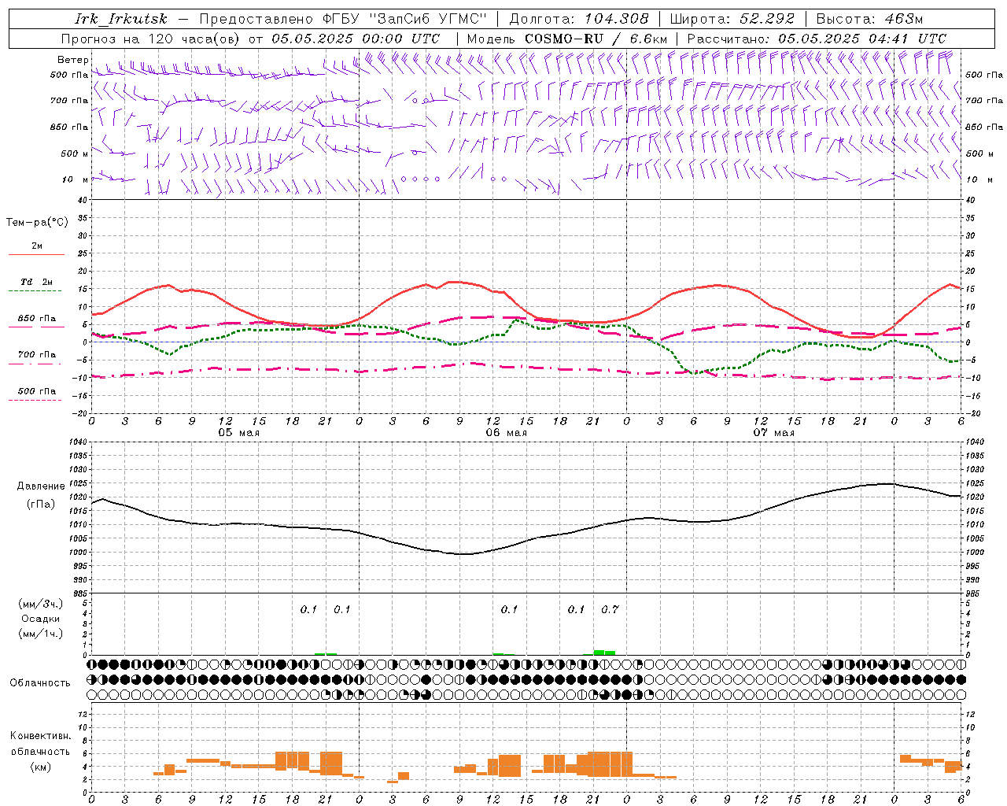
Task: Click the Td 2м dew point legend entry
Action: click(36, 282)
